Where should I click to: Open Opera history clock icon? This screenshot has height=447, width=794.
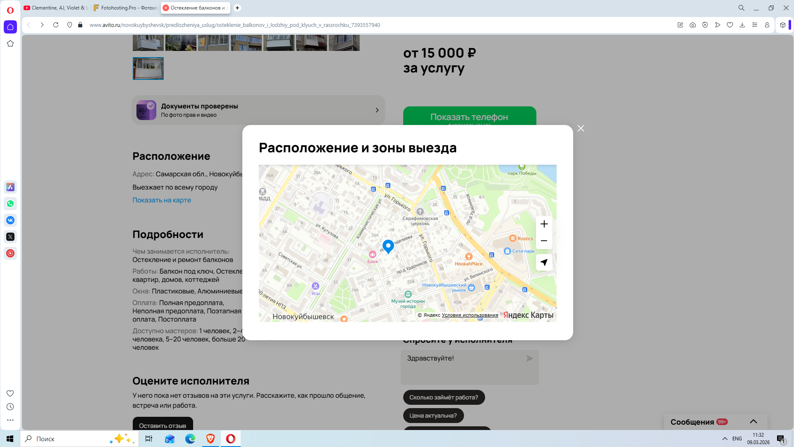coord(10,407)
